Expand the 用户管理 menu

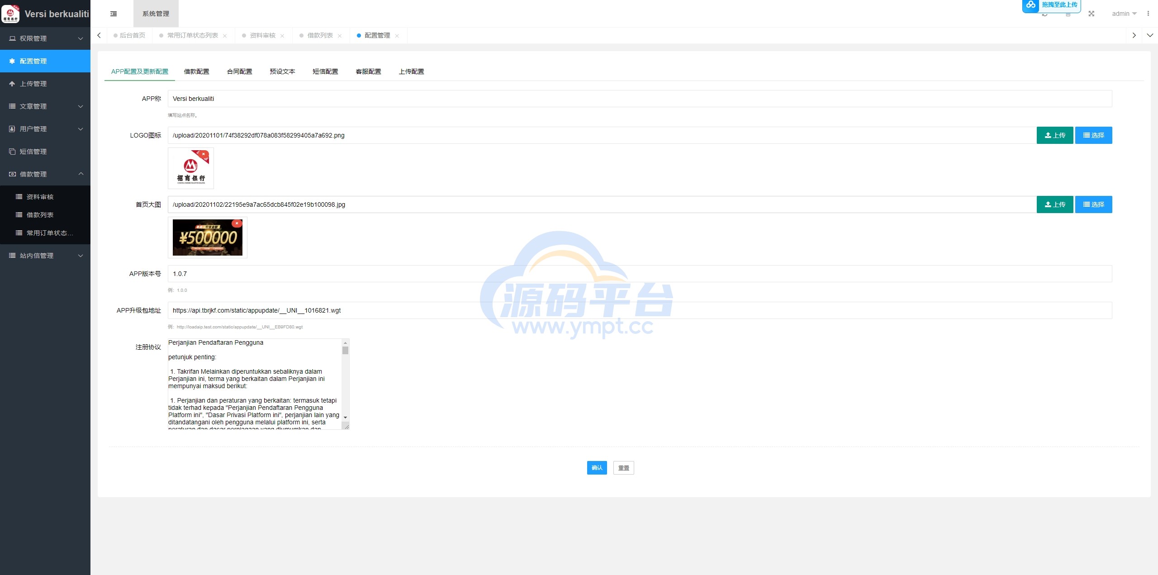tap(45, 129)
